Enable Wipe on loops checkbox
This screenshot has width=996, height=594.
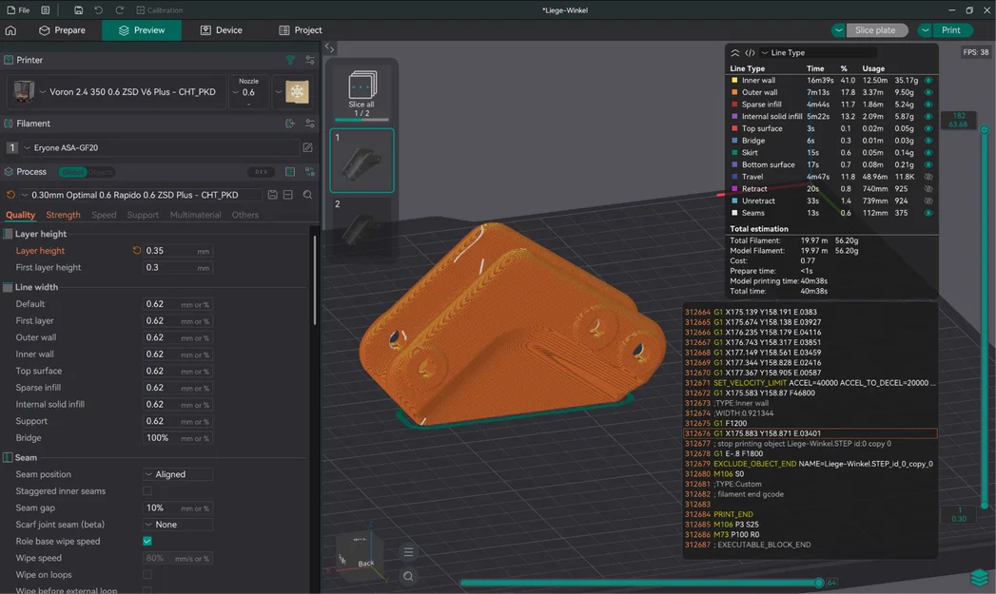(147, 574)
